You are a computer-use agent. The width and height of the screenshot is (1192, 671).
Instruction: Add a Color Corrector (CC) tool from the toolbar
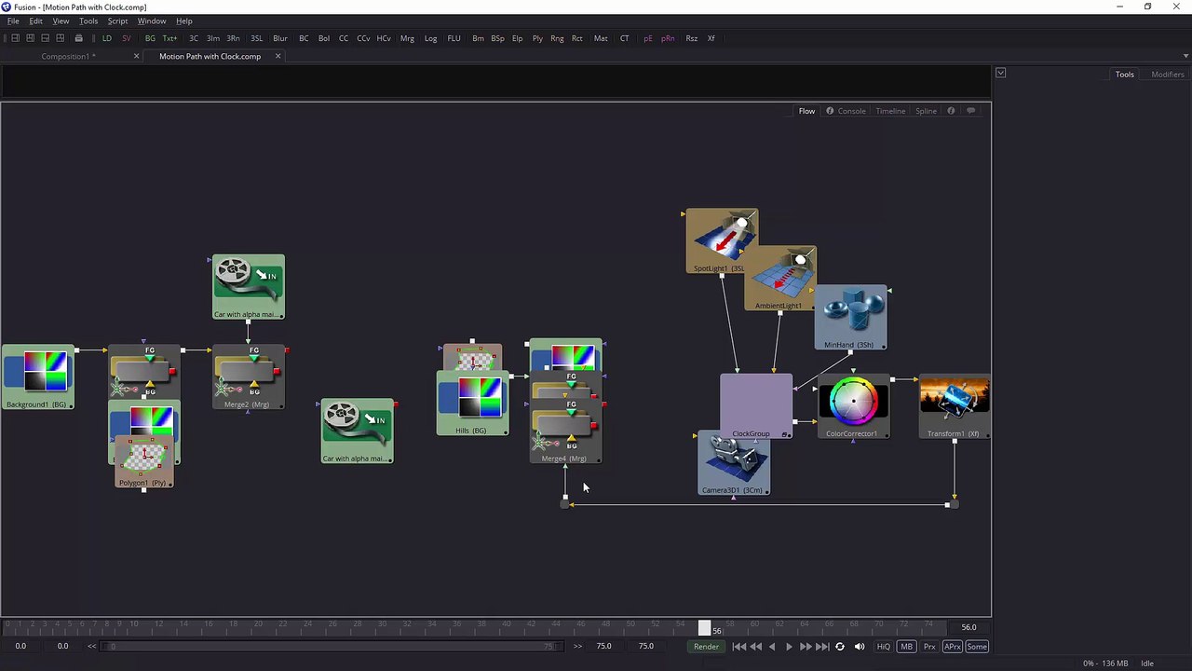click(x=344, y=38)
